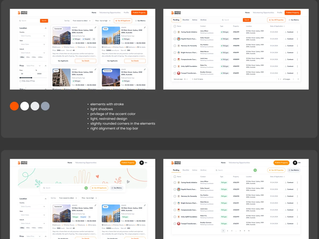Click edit pencil on Hotel card #106189, top-left mockup
Image resolution: width=319 pixels, height=239 pixels.
tap(95, 70)
